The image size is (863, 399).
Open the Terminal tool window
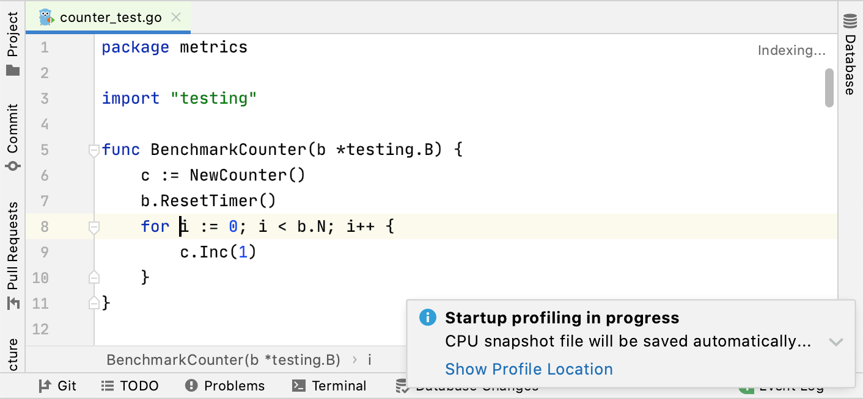(329, 386)
